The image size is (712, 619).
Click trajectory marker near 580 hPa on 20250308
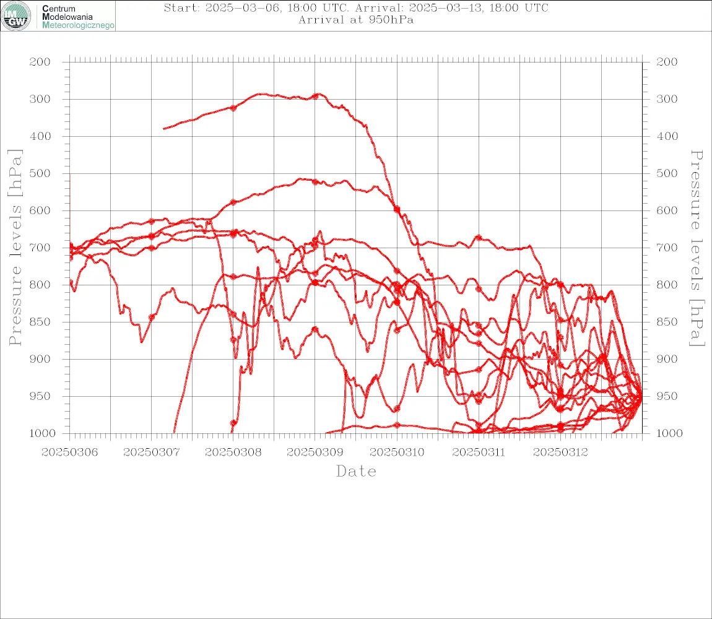click(233, 202)
